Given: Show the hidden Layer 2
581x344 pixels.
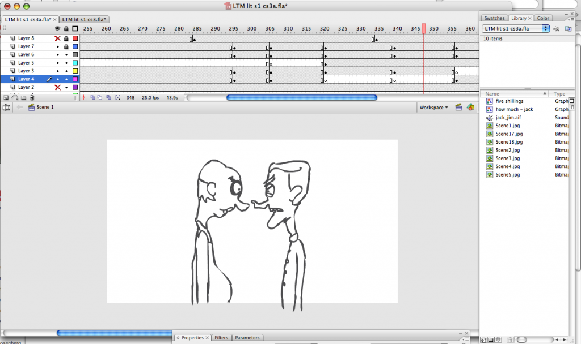Looking at the screenshot, I should [57, 88].
